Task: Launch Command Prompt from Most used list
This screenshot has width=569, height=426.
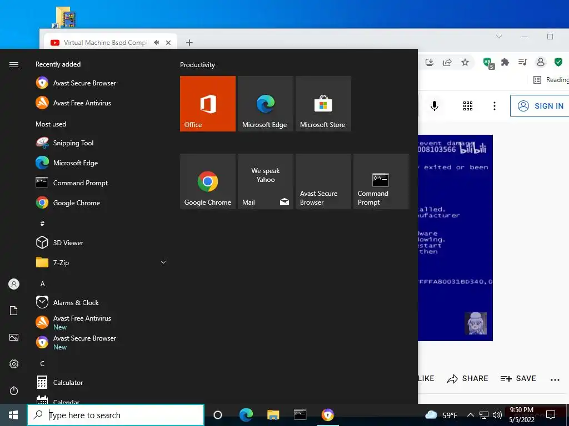Action: coord(72,183)
